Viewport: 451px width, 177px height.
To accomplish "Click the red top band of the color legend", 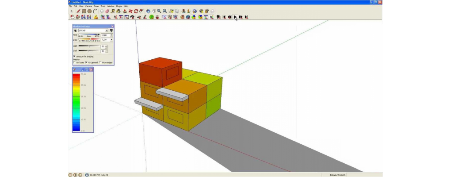I will coord(76,76).
